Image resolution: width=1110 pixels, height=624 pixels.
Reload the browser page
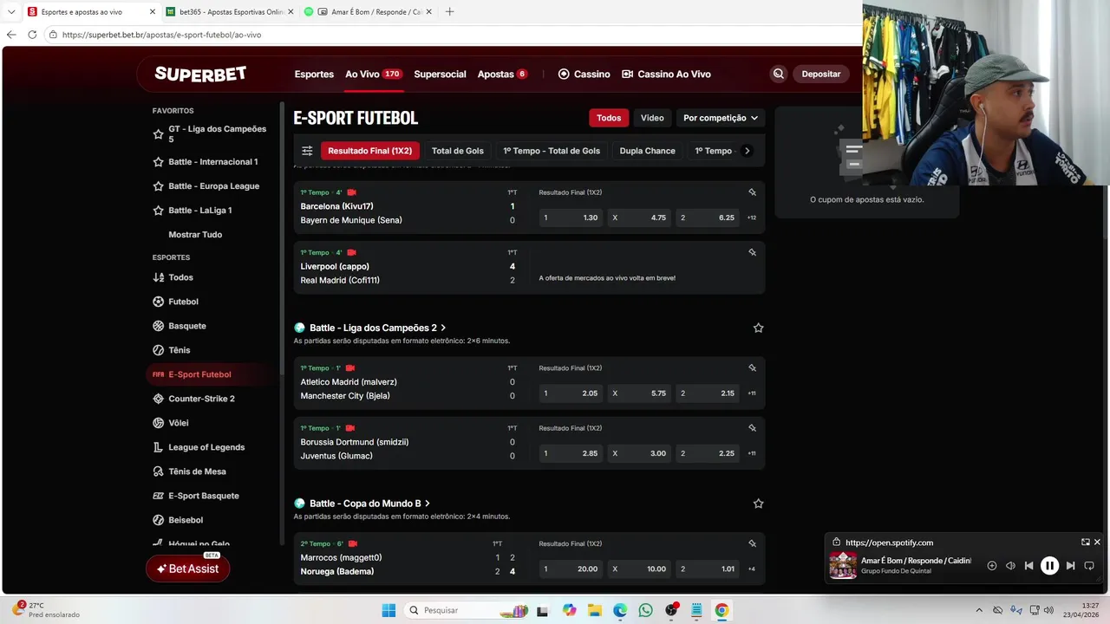[x=32, y=35]
